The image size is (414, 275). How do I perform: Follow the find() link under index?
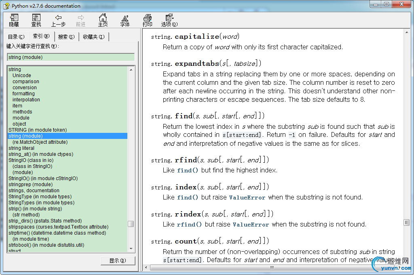click(188, 197)
